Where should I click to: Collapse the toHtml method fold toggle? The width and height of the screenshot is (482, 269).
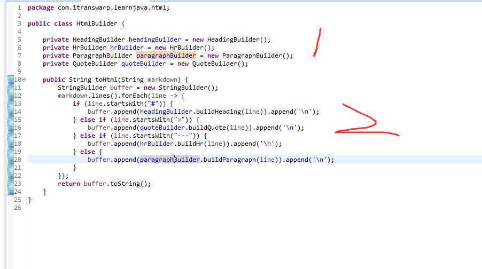click(x=24, y=80)
